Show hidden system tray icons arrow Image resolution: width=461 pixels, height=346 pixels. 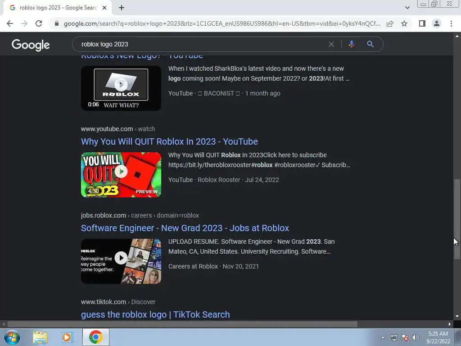[383, 337]
